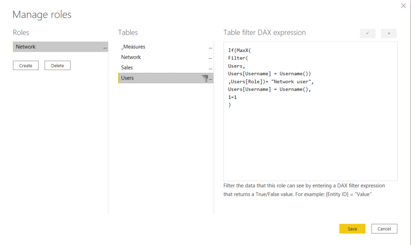Click the filter funnel icon on Users
The height and width of the screenshot is (245, 411).
pos(205,78)
